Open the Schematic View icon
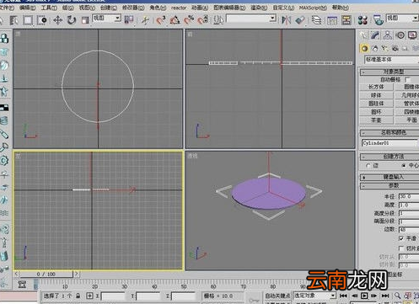This screenshot has height=304, width=419. point(346,20)
